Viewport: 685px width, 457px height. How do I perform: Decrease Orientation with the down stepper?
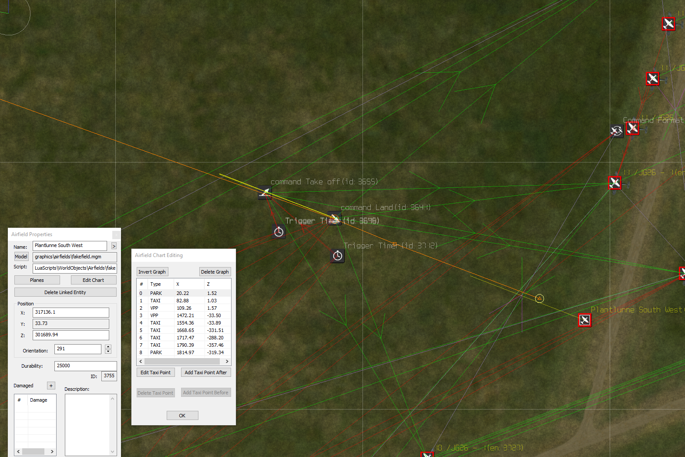[108, 352]
